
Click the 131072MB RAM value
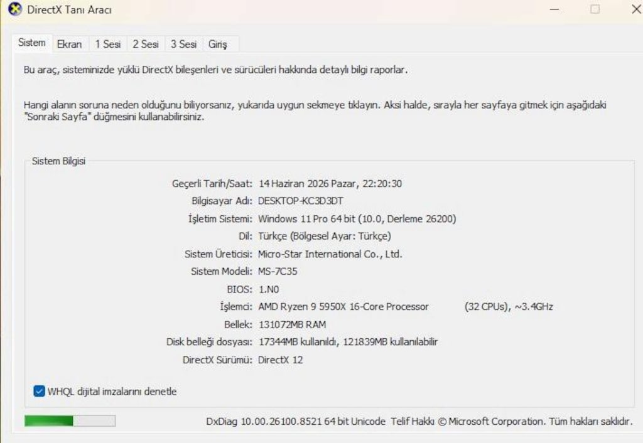tap(293, 324)
